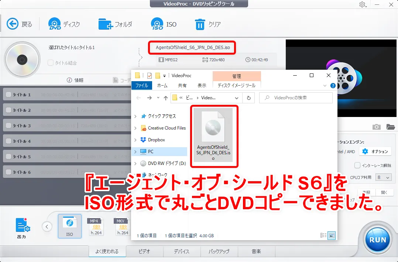Expand クイック アクセス tree node
The image size is (398, 262).
pyautogui.click(x=135, y=116)
